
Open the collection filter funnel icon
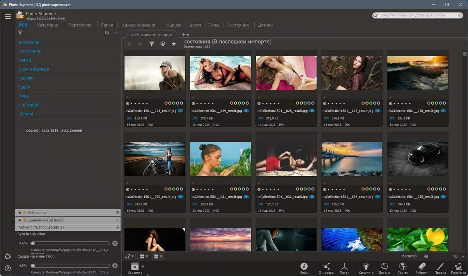point(152,44)
